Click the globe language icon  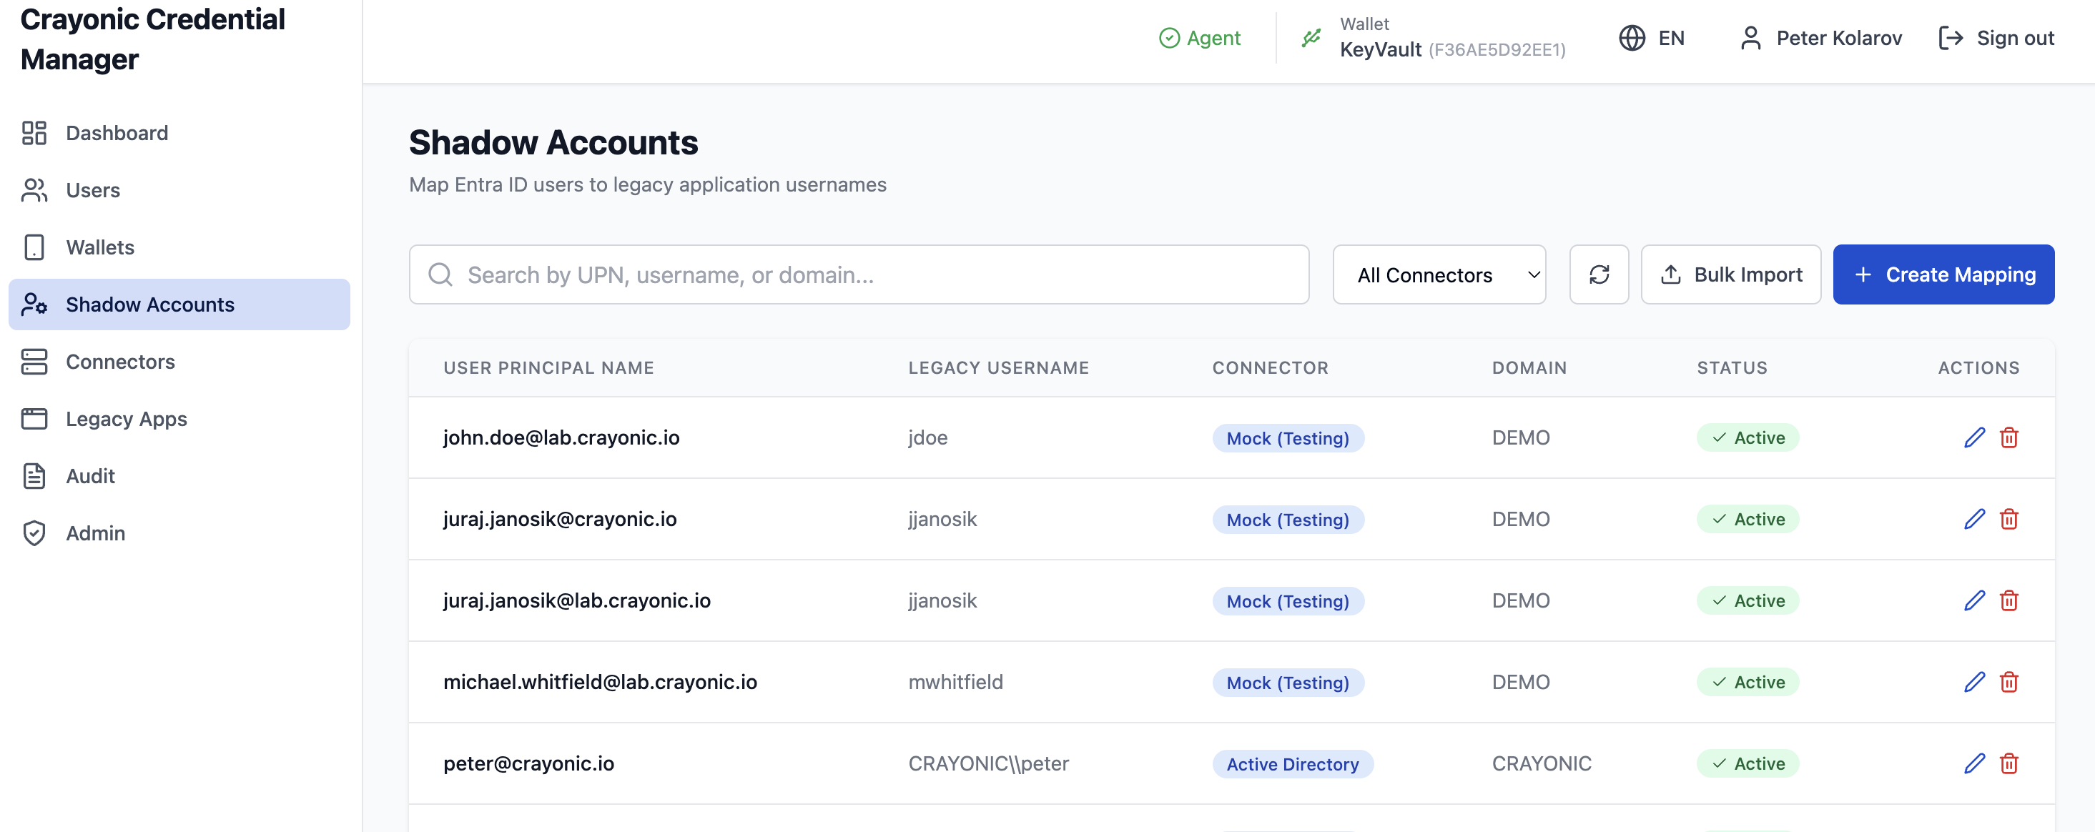pos(1632,38)
